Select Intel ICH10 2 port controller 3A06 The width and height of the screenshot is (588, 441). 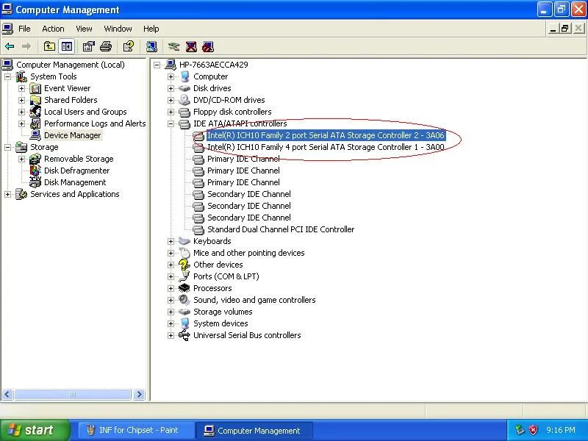pyautogui.click(x=326, y=135)
